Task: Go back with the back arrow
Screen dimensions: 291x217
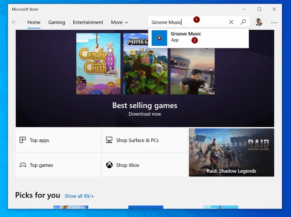Action: 14,22
